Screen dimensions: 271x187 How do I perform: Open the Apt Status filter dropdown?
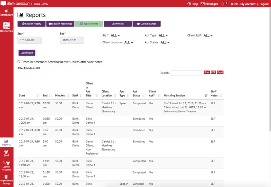(x=165, y=42)
